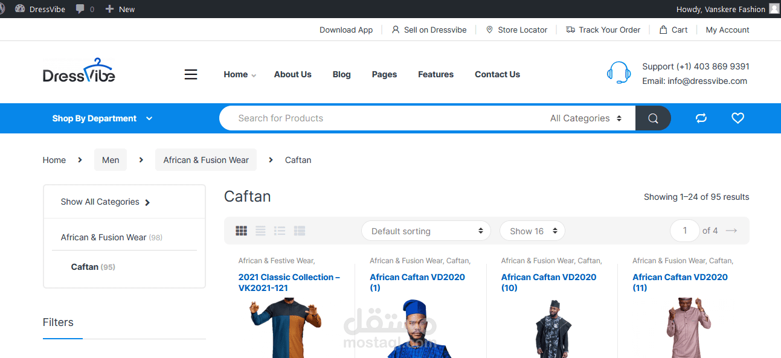Switch to the small list view icon
Image resolution: width=781 pixels, height=358 pixels.
[300, 231]
